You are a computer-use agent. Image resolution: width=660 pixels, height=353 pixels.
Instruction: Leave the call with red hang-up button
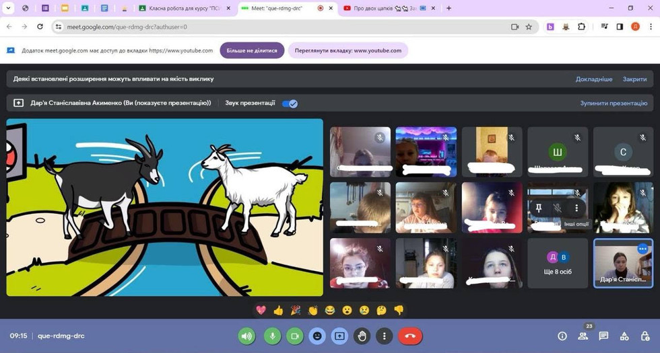pyautogui.click(x=410, y=336)
